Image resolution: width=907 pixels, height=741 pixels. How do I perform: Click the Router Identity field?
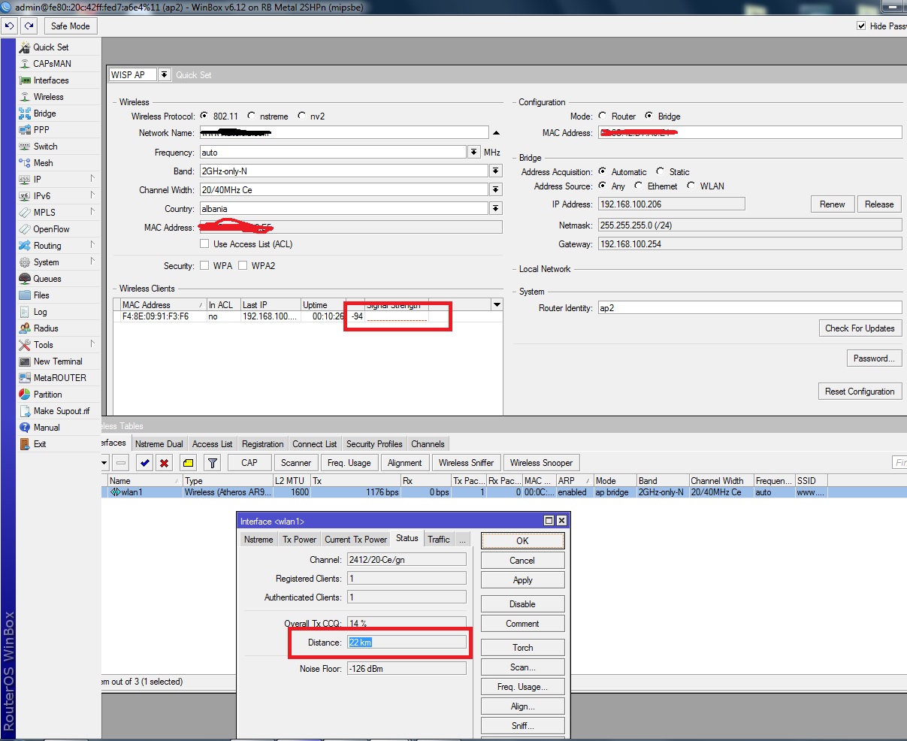point(749,308)
